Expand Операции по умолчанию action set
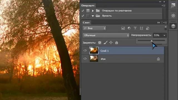Image resolution: width=178 pixels, height=100 pixels. point(93,11)
